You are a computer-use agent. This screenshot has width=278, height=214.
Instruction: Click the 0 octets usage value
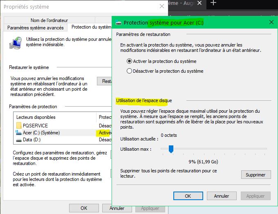(169, 135)
